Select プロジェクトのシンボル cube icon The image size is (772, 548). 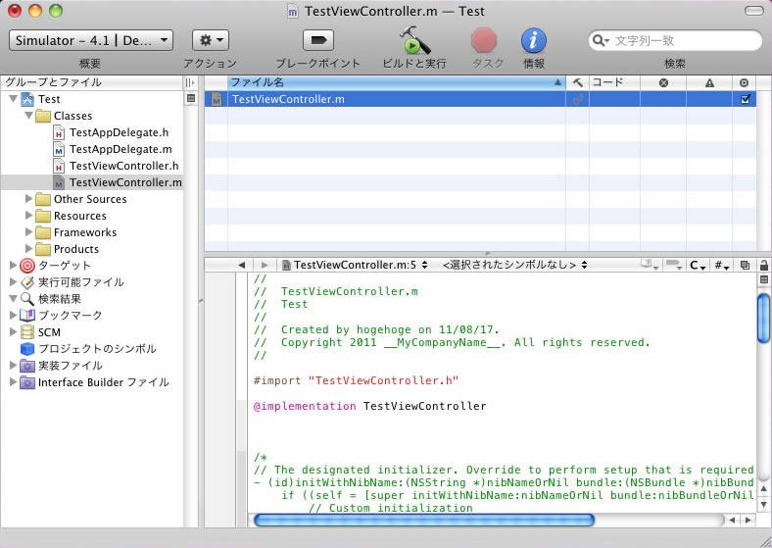click(x=27, y=349)
